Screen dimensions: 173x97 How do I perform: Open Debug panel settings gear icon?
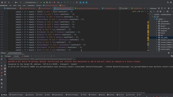(169, 53)
